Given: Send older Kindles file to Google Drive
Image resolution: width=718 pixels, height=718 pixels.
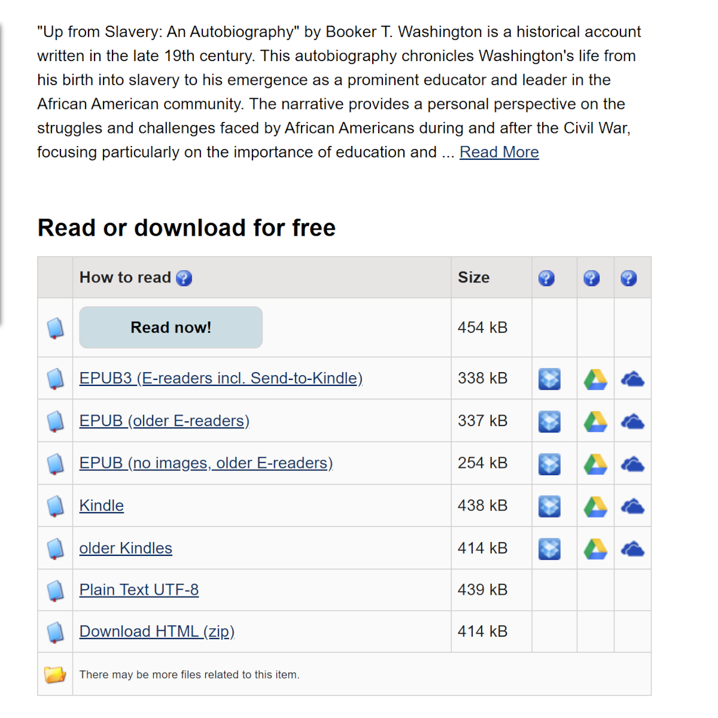Looking at the screenshot, I should [595, 549].
